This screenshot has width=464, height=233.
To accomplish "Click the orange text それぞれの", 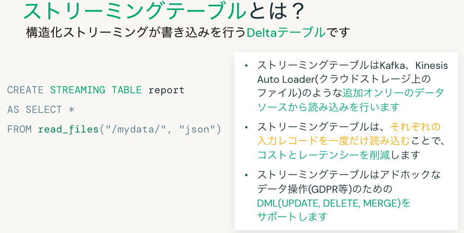I will 415,127.
